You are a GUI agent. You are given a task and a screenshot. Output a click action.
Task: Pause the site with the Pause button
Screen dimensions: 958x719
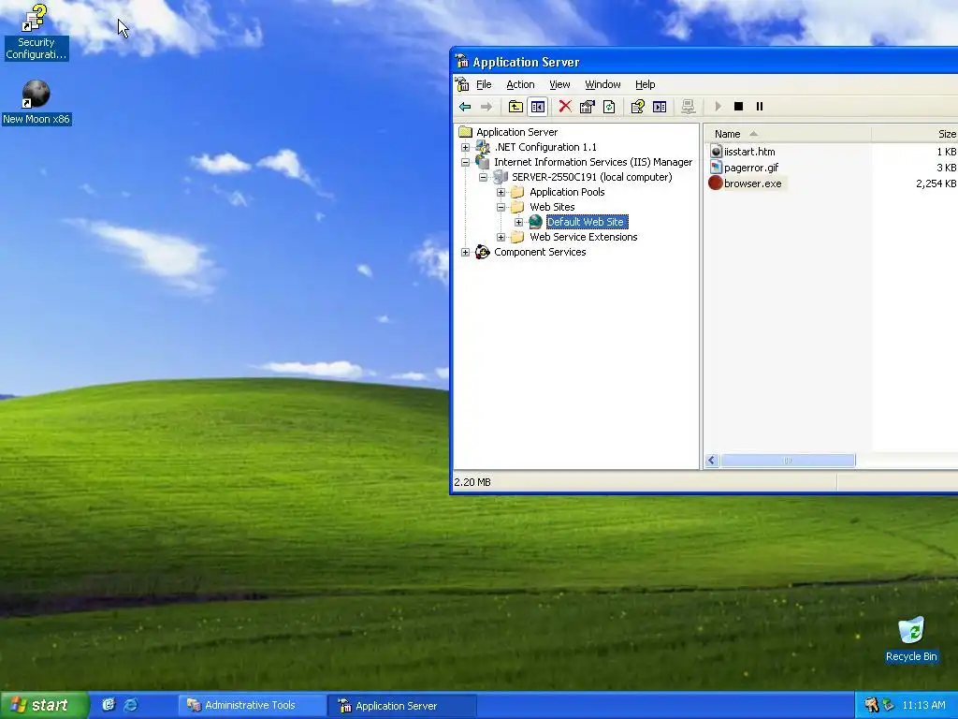coord(760,107)
